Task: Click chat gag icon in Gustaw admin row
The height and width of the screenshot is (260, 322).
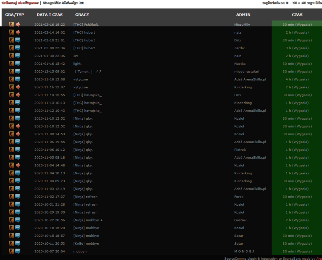Action: (18, 220)
